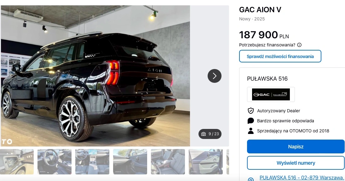Go to next gallery photo arrow
Viewport: 345px width, 181px height.
tap(215, 76)
